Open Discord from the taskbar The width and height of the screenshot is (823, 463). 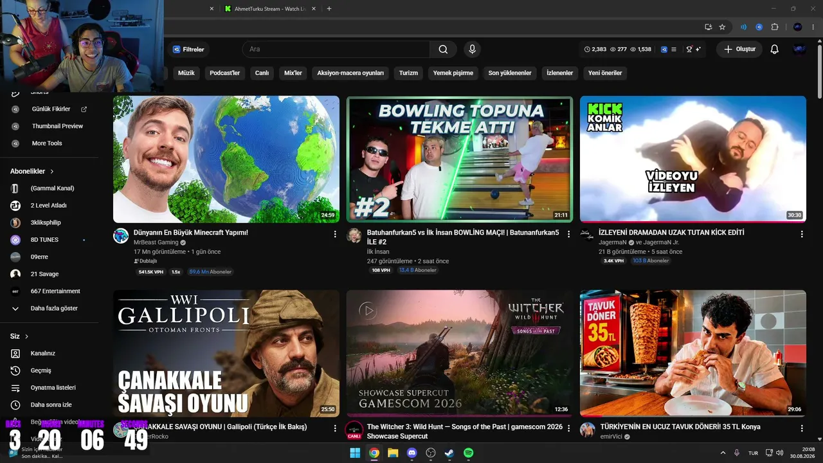point(412,453)
